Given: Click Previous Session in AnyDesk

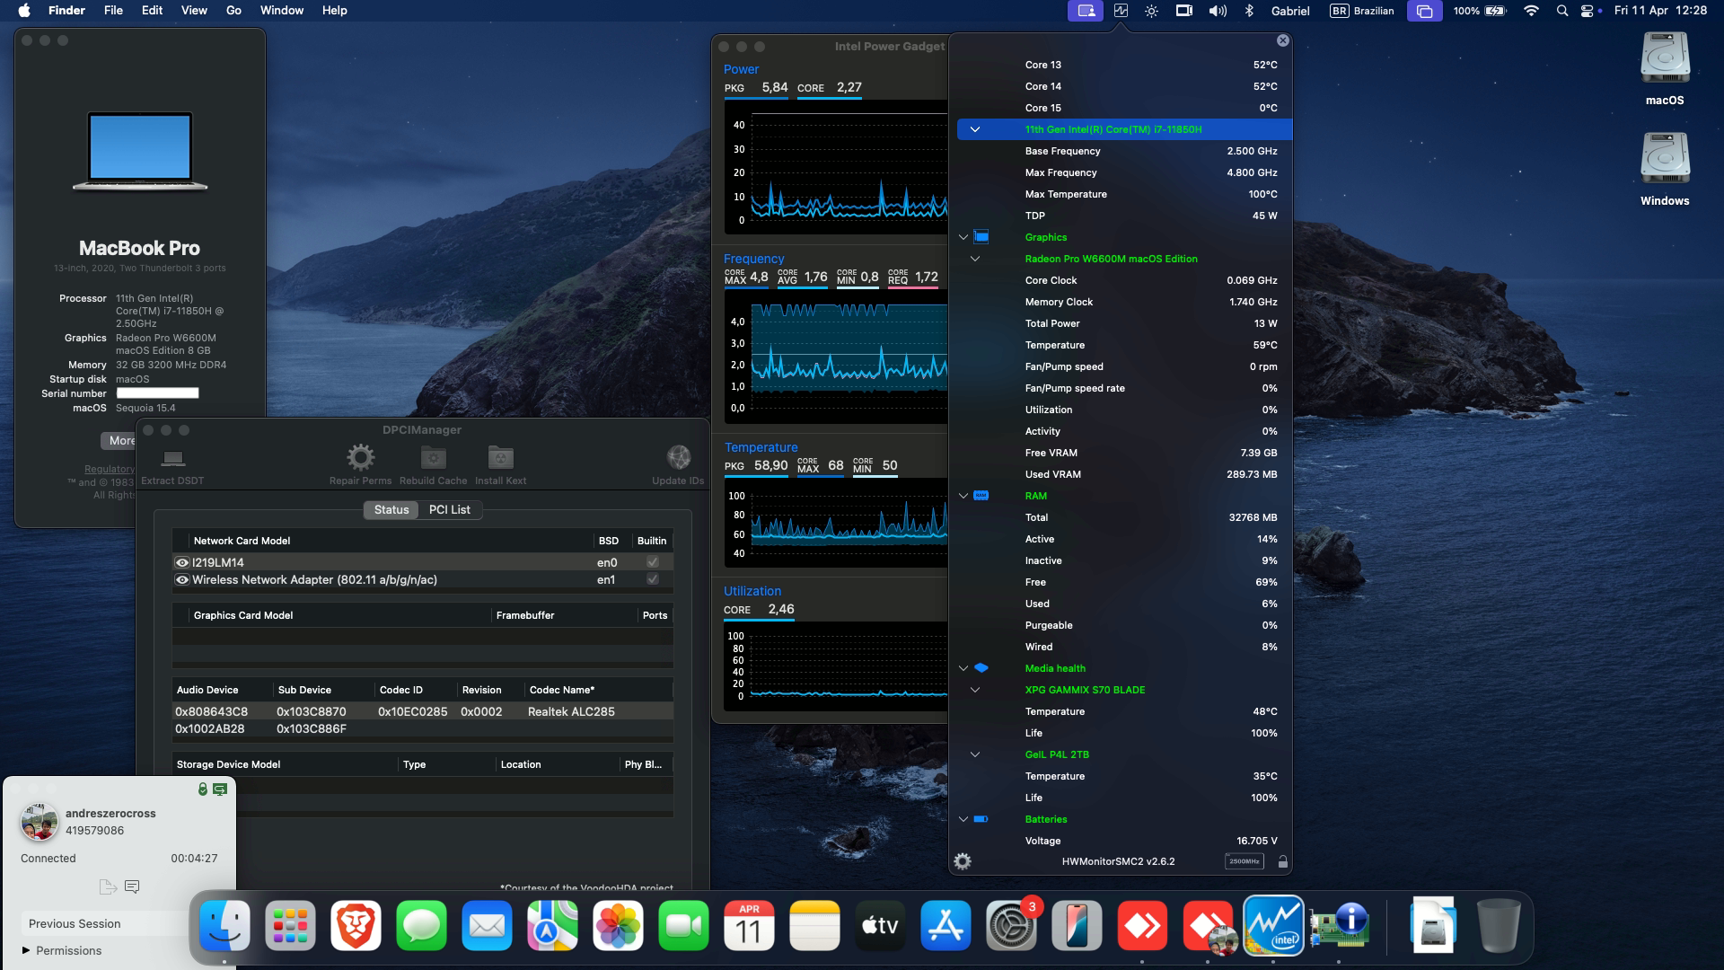Looking at the screenshot, I should (74, 923).
